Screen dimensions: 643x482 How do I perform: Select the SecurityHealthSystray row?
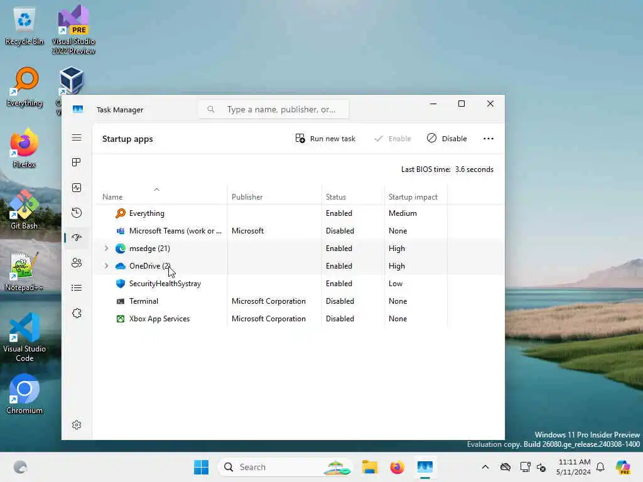pyautogui.click(x=298, y=284)
